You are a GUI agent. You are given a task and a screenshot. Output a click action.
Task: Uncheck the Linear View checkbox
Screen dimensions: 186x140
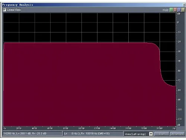click(x=4, y=10)
